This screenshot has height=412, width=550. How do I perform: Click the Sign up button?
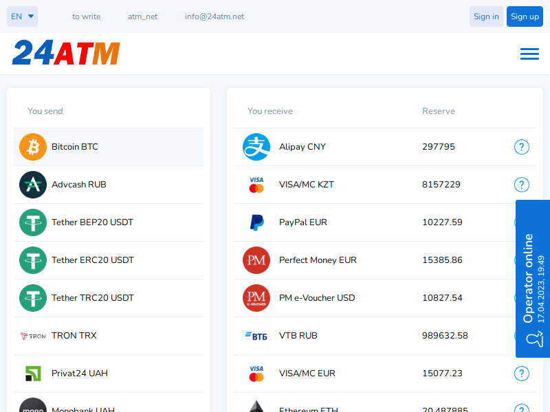click(525, 16)
